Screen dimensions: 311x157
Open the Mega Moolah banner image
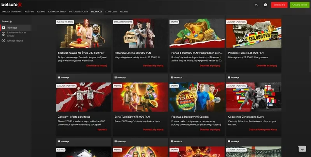(x=197, y=97)
